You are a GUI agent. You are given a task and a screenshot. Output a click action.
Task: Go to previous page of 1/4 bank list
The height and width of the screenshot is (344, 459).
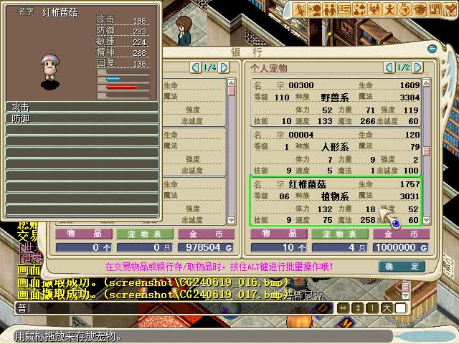coord(195,67)
